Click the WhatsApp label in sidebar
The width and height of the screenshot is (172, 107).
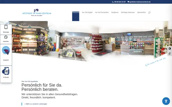click(x=6, y=32)
